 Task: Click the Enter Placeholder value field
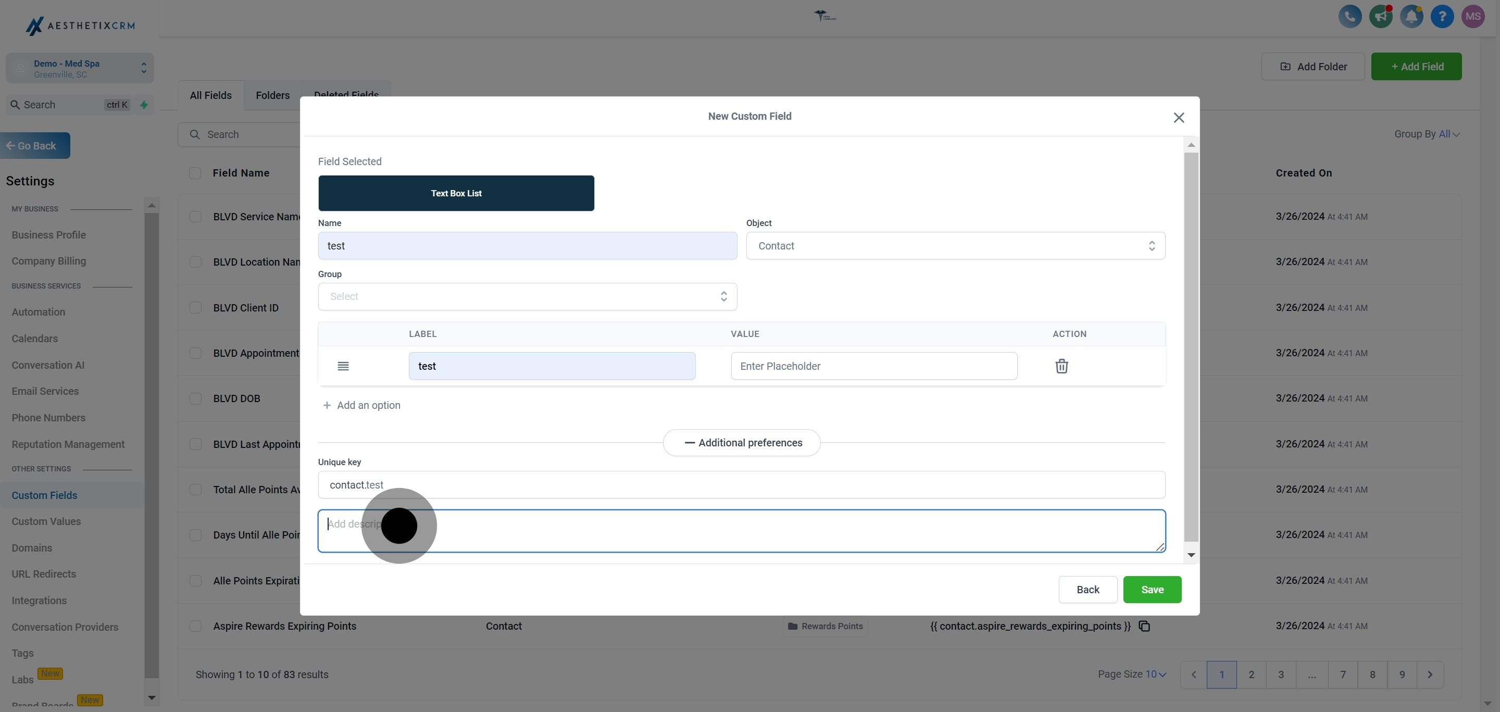point(873,366)
